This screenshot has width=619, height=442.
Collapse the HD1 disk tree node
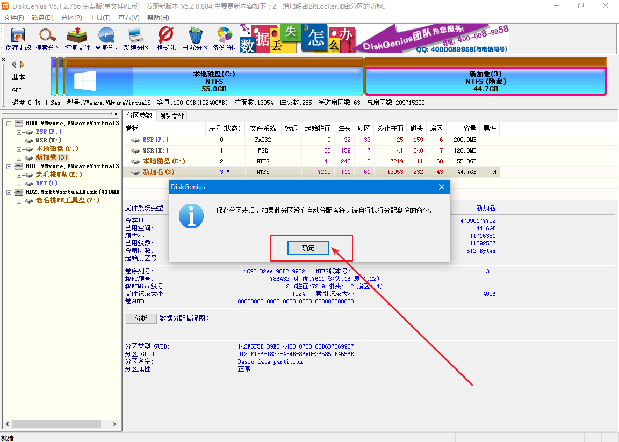pos(9,166)
